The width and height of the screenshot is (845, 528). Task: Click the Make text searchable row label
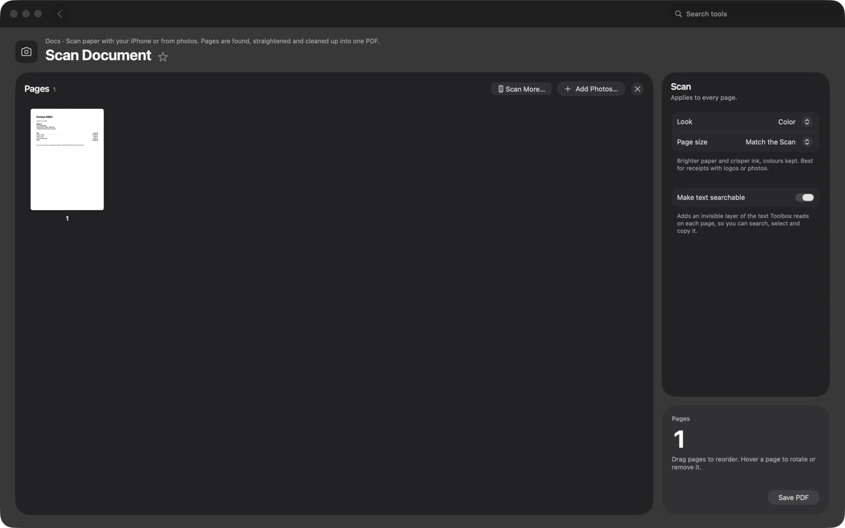point(711,197)
